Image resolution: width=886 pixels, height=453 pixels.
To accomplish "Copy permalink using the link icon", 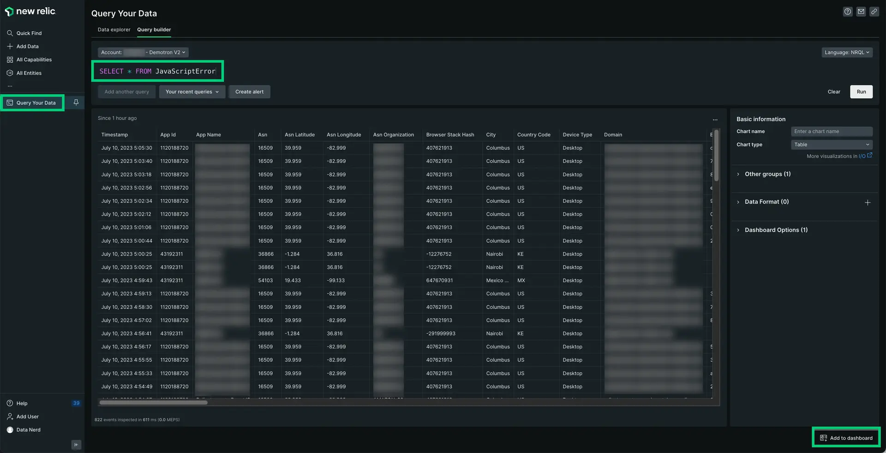I will point(874,12).
